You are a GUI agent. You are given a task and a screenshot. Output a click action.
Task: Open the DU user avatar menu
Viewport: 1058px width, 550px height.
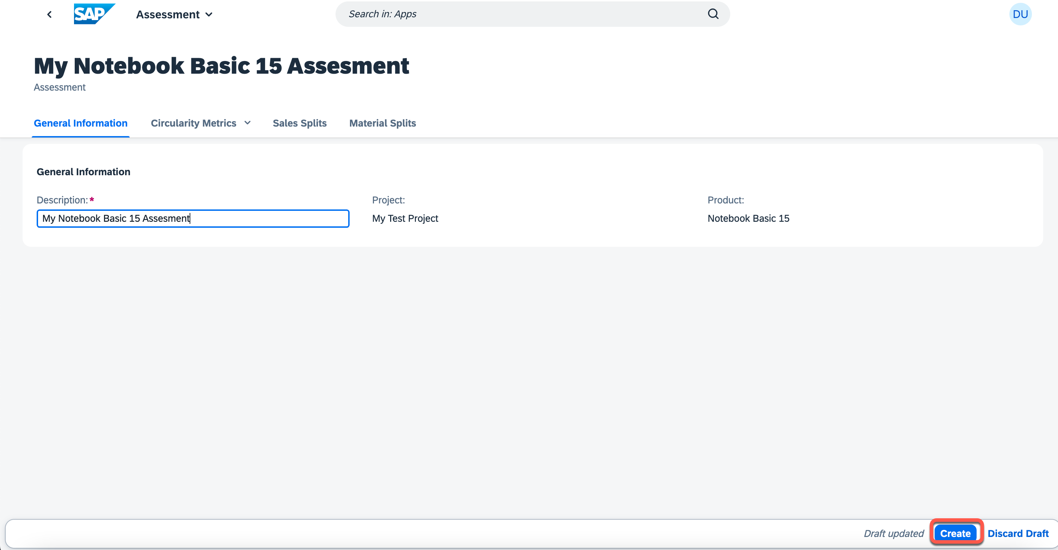1020,14
